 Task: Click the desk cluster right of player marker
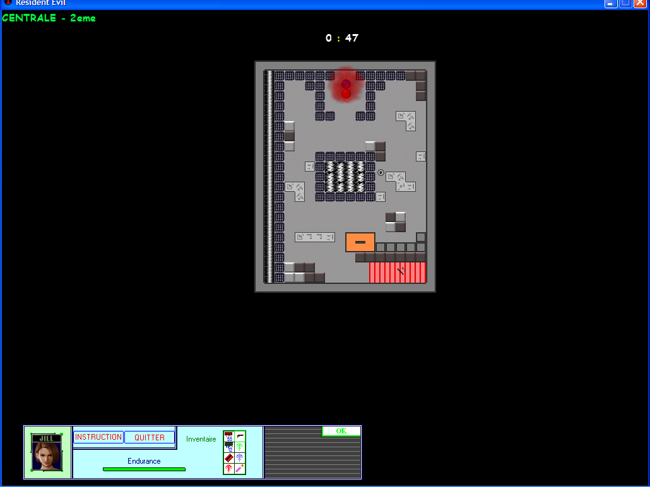click(401, 182)
